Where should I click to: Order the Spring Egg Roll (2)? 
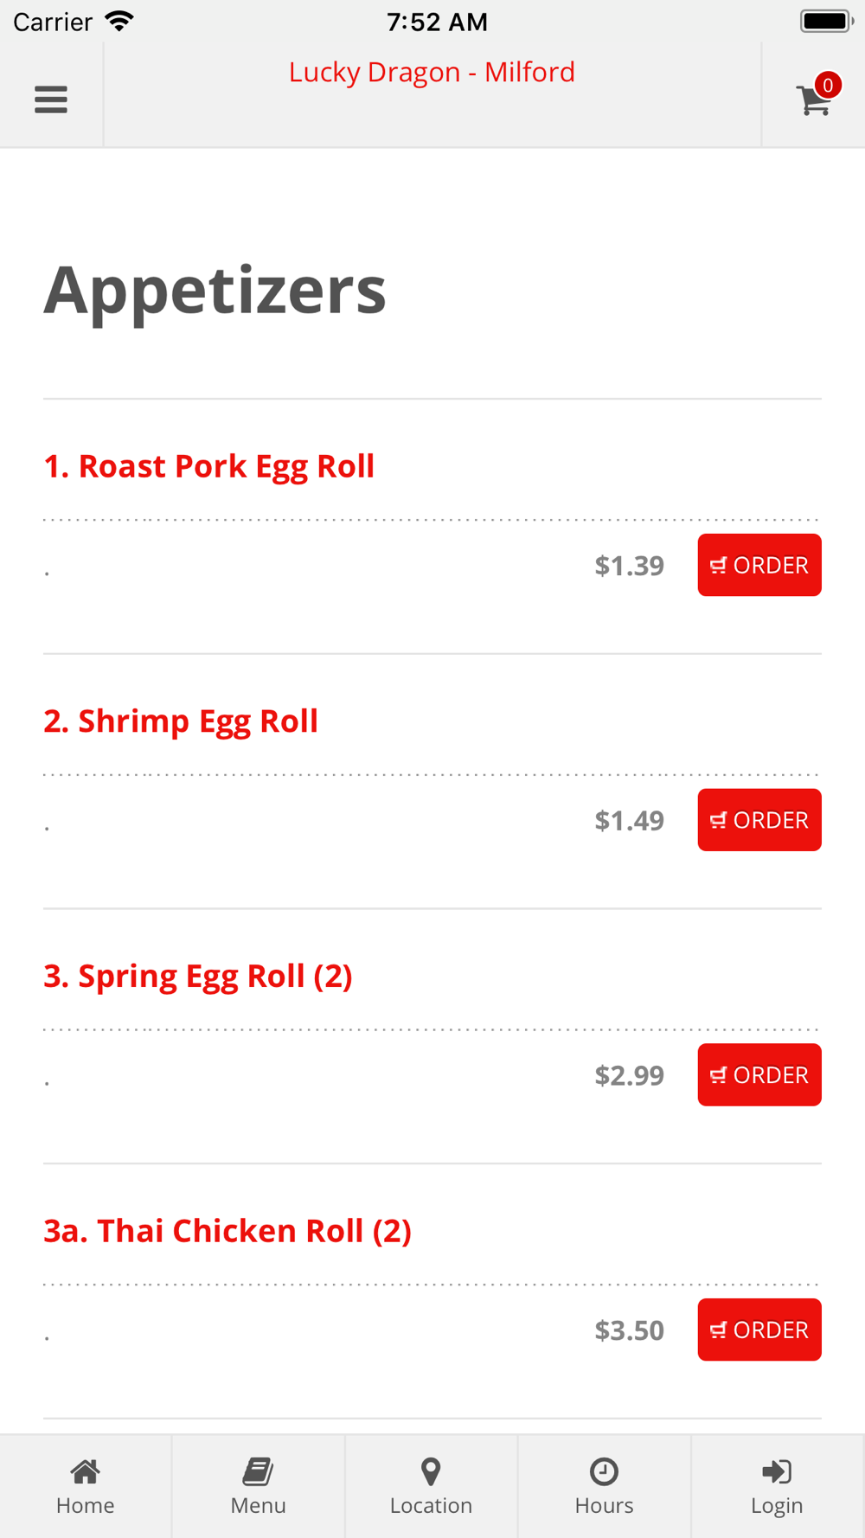759,1074
